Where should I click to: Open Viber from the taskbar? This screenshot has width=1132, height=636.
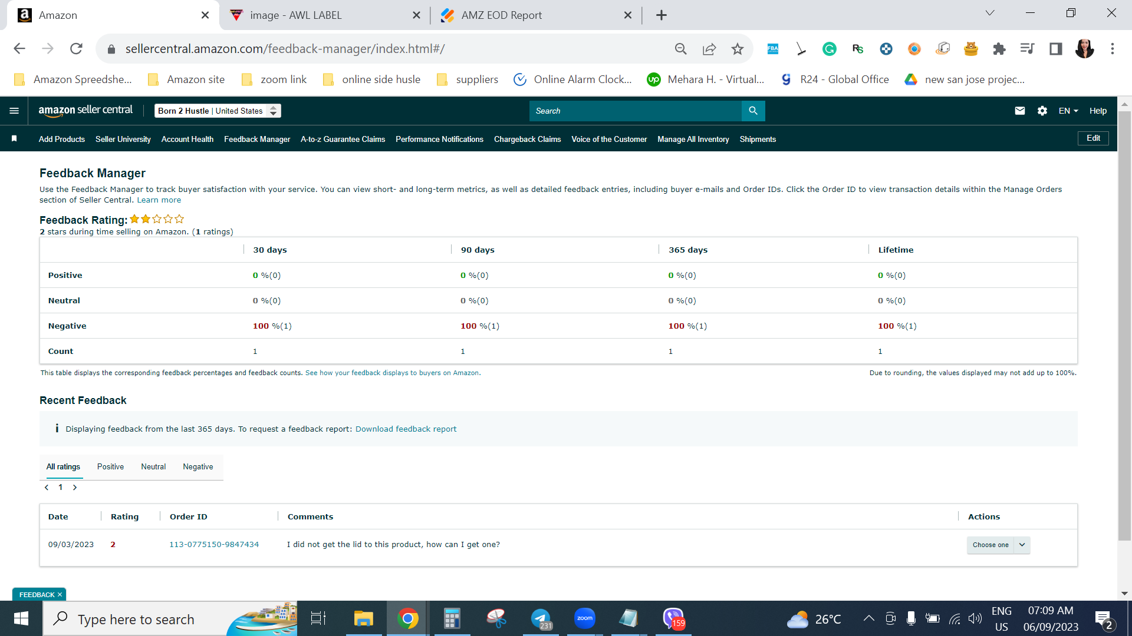[x=673, y=619]
